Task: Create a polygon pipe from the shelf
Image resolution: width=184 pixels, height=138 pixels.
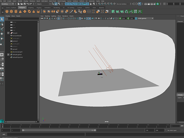Action: tap(38, 11)
